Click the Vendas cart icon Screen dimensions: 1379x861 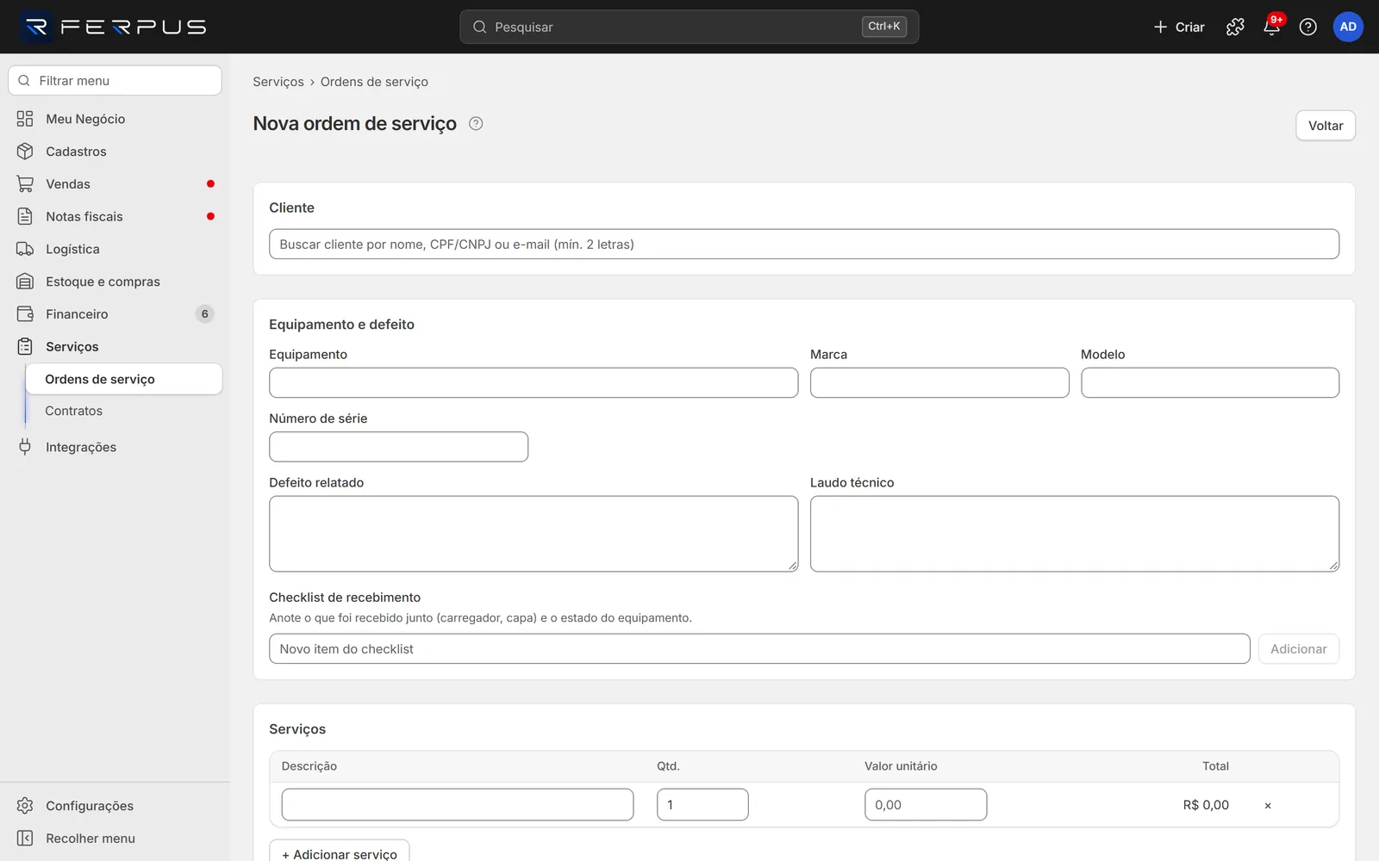pyautogui.click(x=25, y=184)
